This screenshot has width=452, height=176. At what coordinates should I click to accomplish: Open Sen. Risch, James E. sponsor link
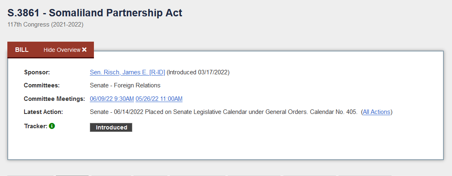[127, 72]
